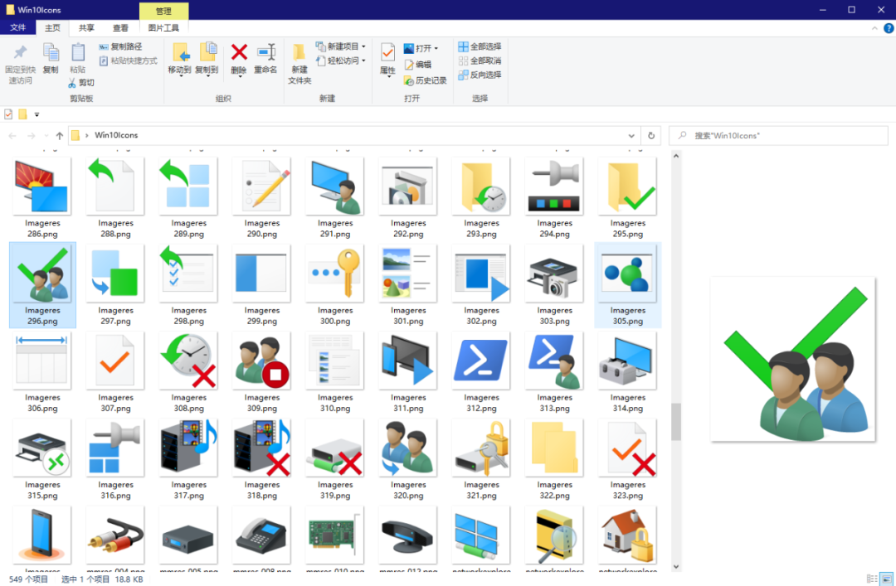
Task: Click the Forward navigation arrow
Action: 31,136
